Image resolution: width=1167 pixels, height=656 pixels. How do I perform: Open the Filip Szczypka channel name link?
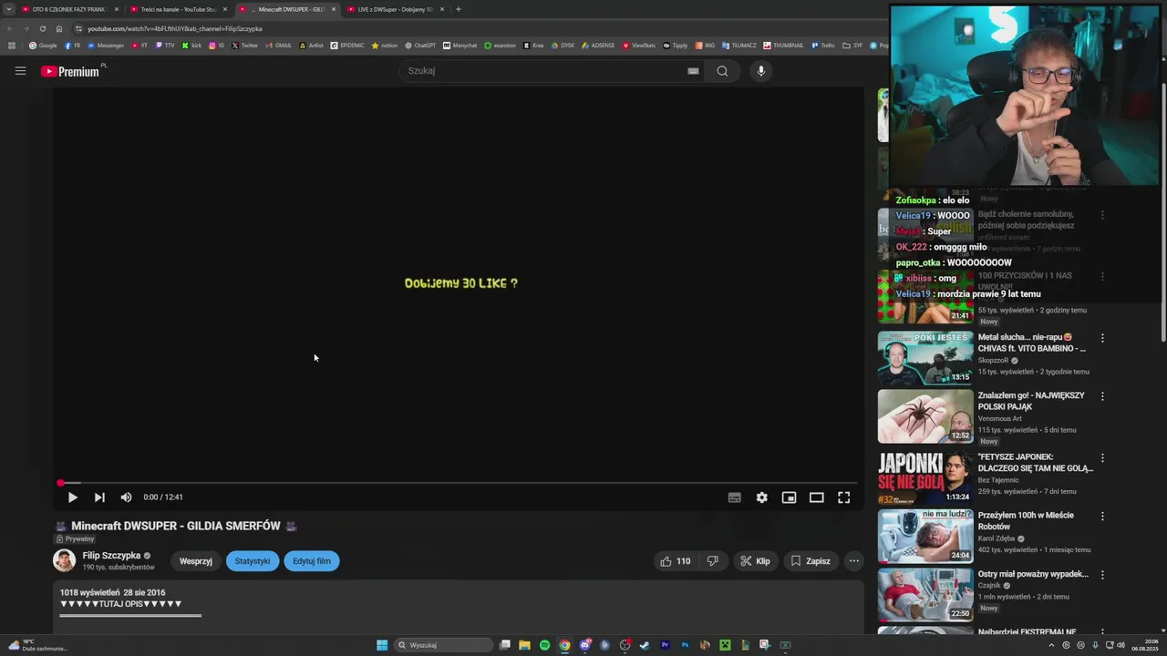[x=111, y=556]
